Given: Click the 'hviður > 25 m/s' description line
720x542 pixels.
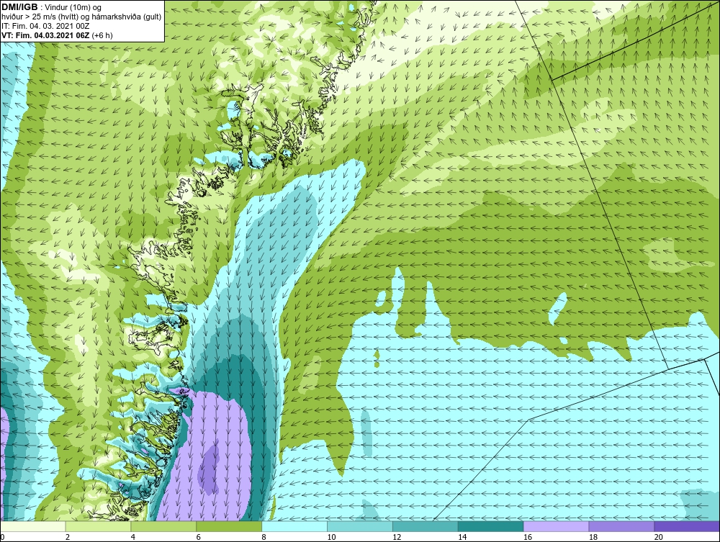Looking at the screenshot, I should [81, 17].
